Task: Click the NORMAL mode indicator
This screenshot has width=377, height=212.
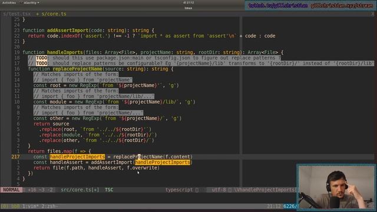Action: click(x=11, y=190)
